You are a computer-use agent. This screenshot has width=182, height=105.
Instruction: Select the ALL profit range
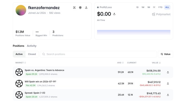pos(167,7)
